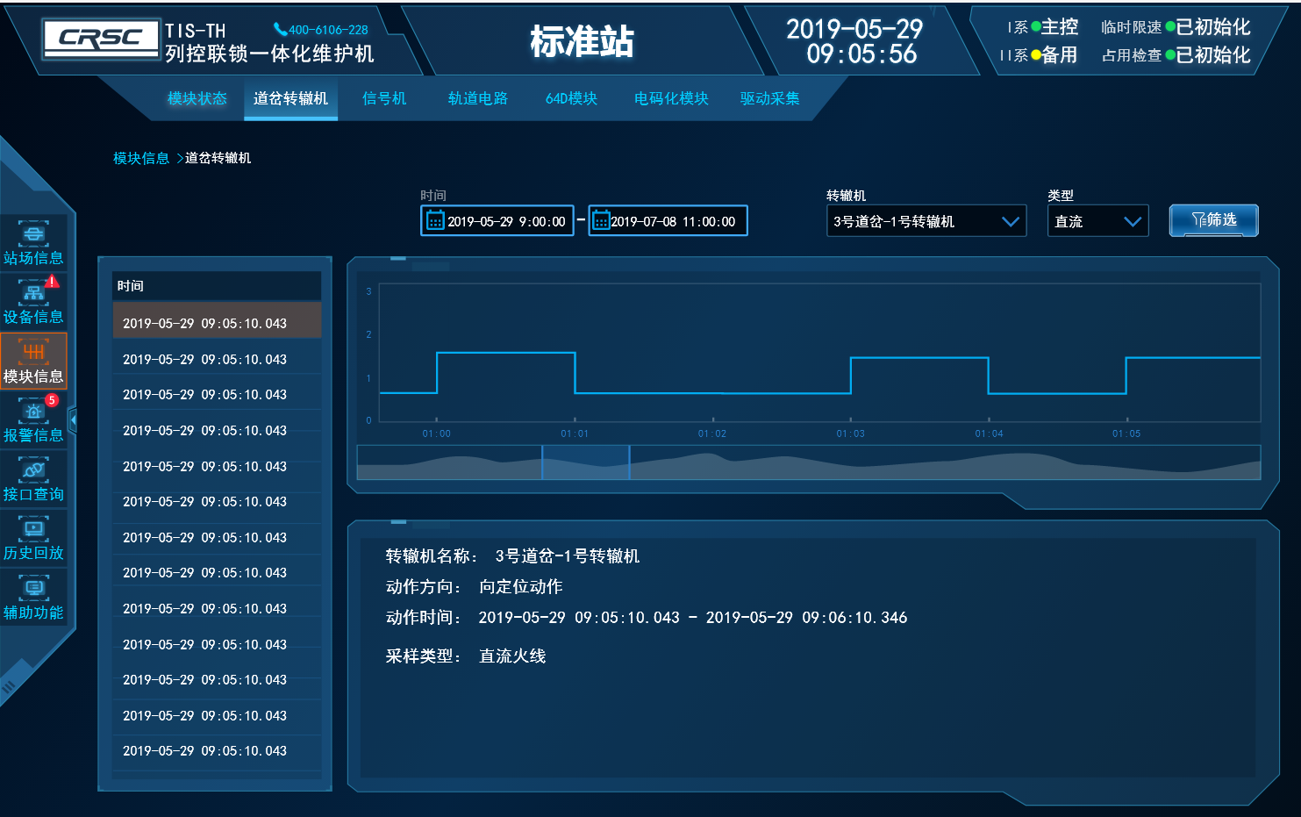Open the 轨道电路 tab
1301x817 pixels.
[x=478, y=98]
